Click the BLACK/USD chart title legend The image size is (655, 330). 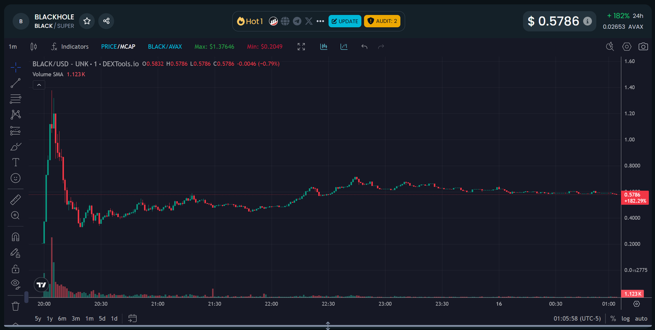coord(85,64)
